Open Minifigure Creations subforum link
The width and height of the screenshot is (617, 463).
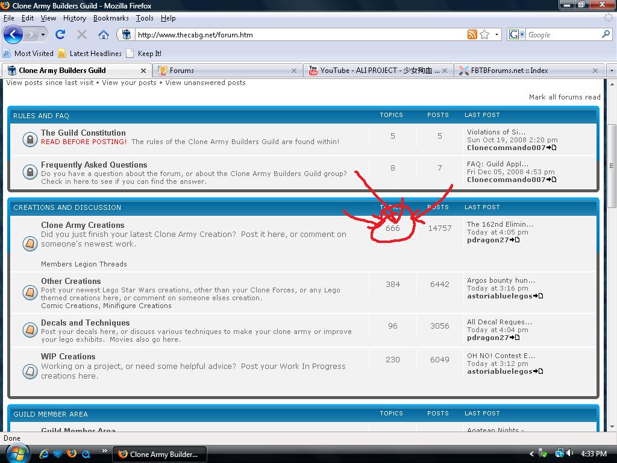tap(137, 306)
